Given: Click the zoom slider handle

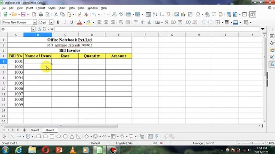Looking at the screenshot, I should coord(252,143).
